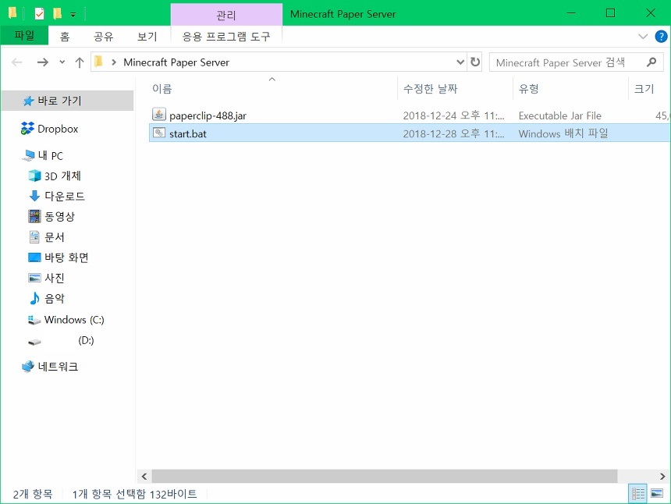Click the Windows 배치 파일 type cell

(563, 133)
